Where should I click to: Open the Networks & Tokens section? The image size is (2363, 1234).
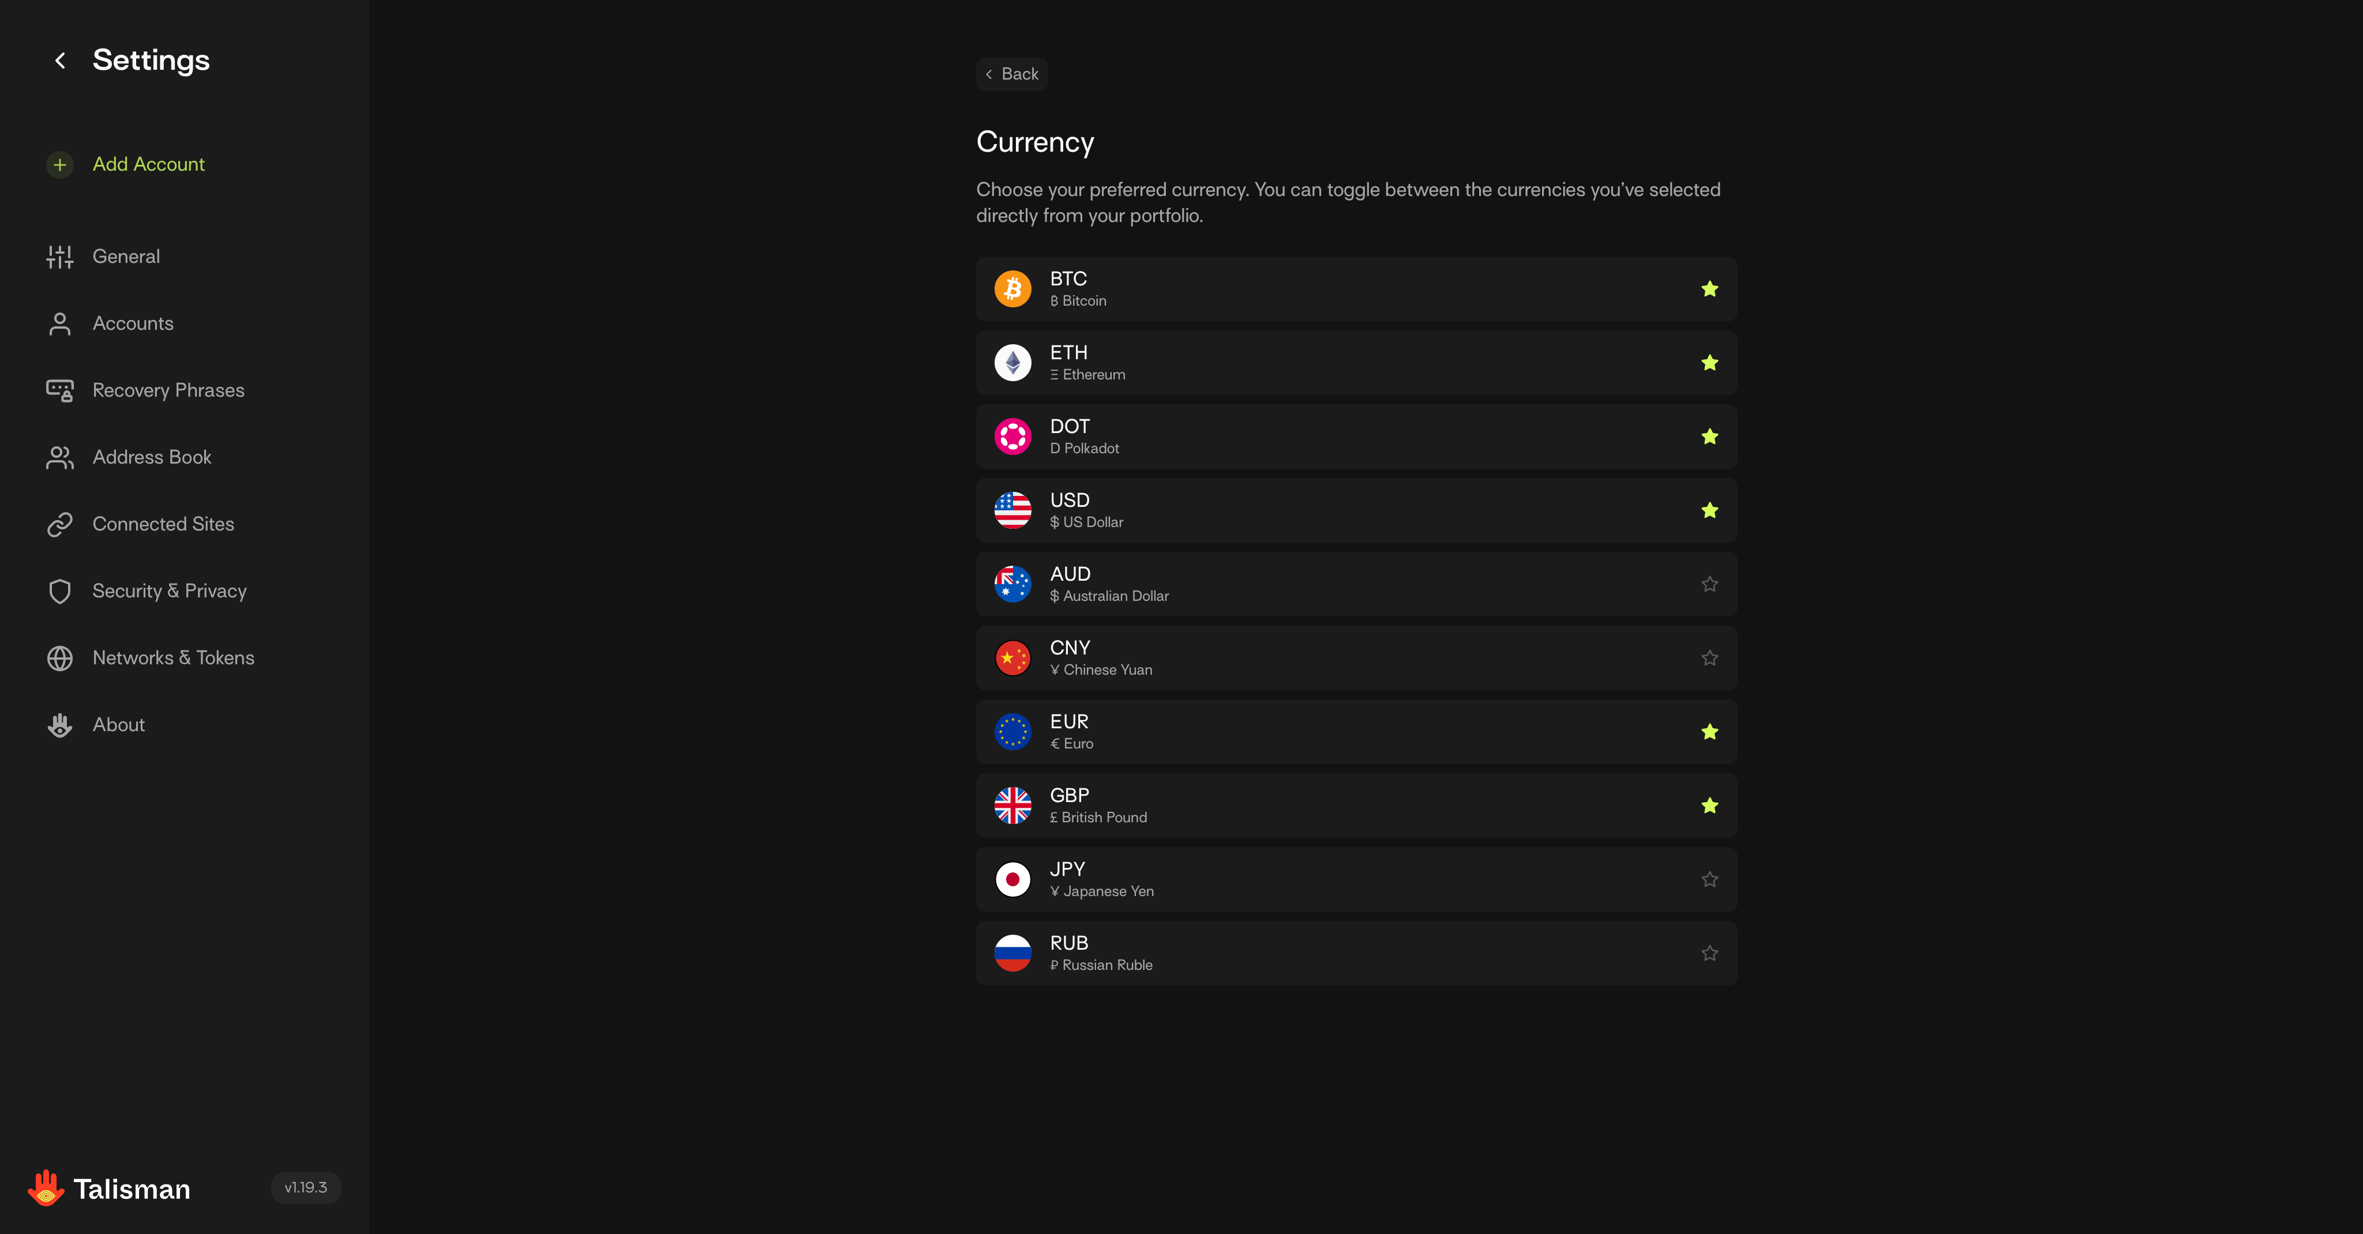tap(174, 659)
